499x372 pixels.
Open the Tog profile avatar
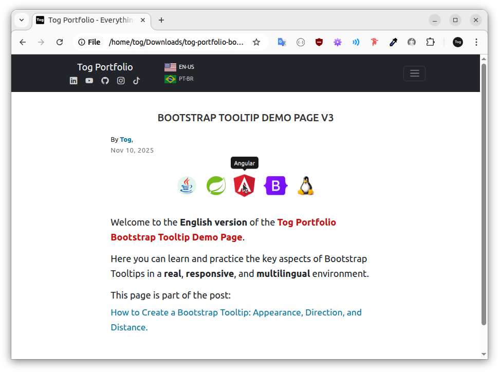(457, 42)
